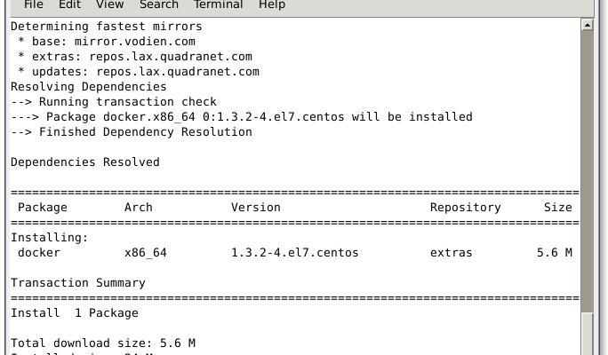Open the Terminal menu
This screenshot has width=608, height=355.
219,4
